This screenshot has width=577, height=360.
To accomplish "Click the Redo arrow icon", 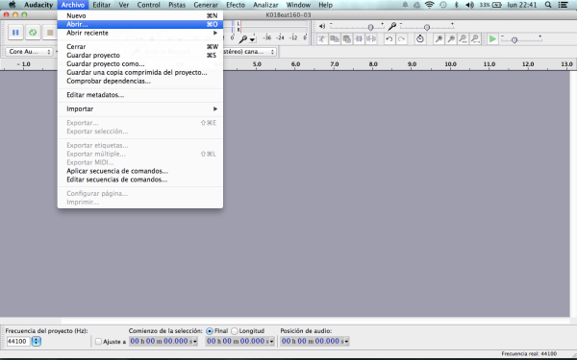I will tap(401, 39).
